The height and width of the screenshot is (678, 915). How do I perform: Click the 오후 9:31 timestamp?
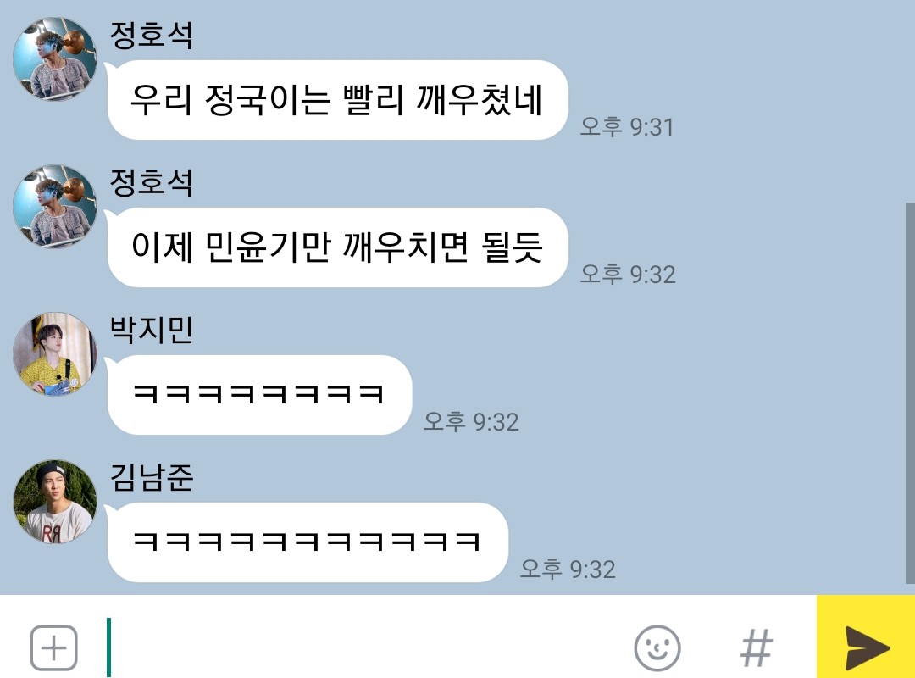627,127
